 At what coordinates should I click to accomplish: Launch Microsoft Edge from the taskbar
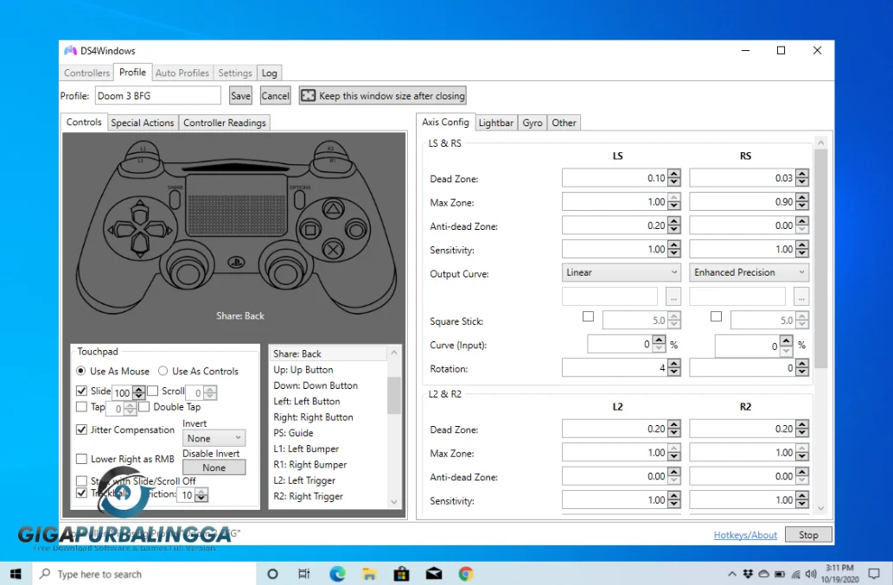(337, 573)
